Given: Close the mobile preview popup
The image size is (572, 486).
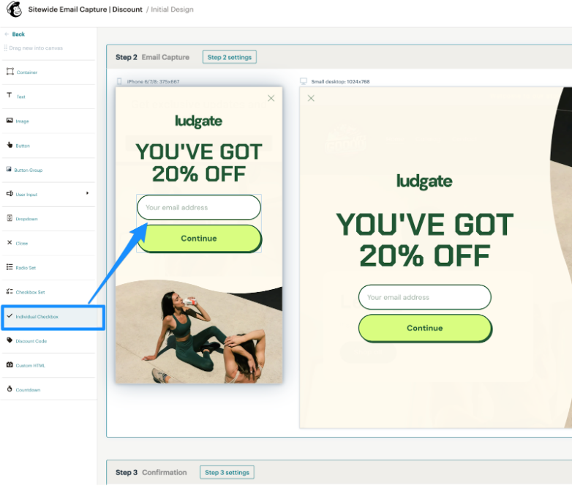Looking at the screenshot, I should [271, 98].
